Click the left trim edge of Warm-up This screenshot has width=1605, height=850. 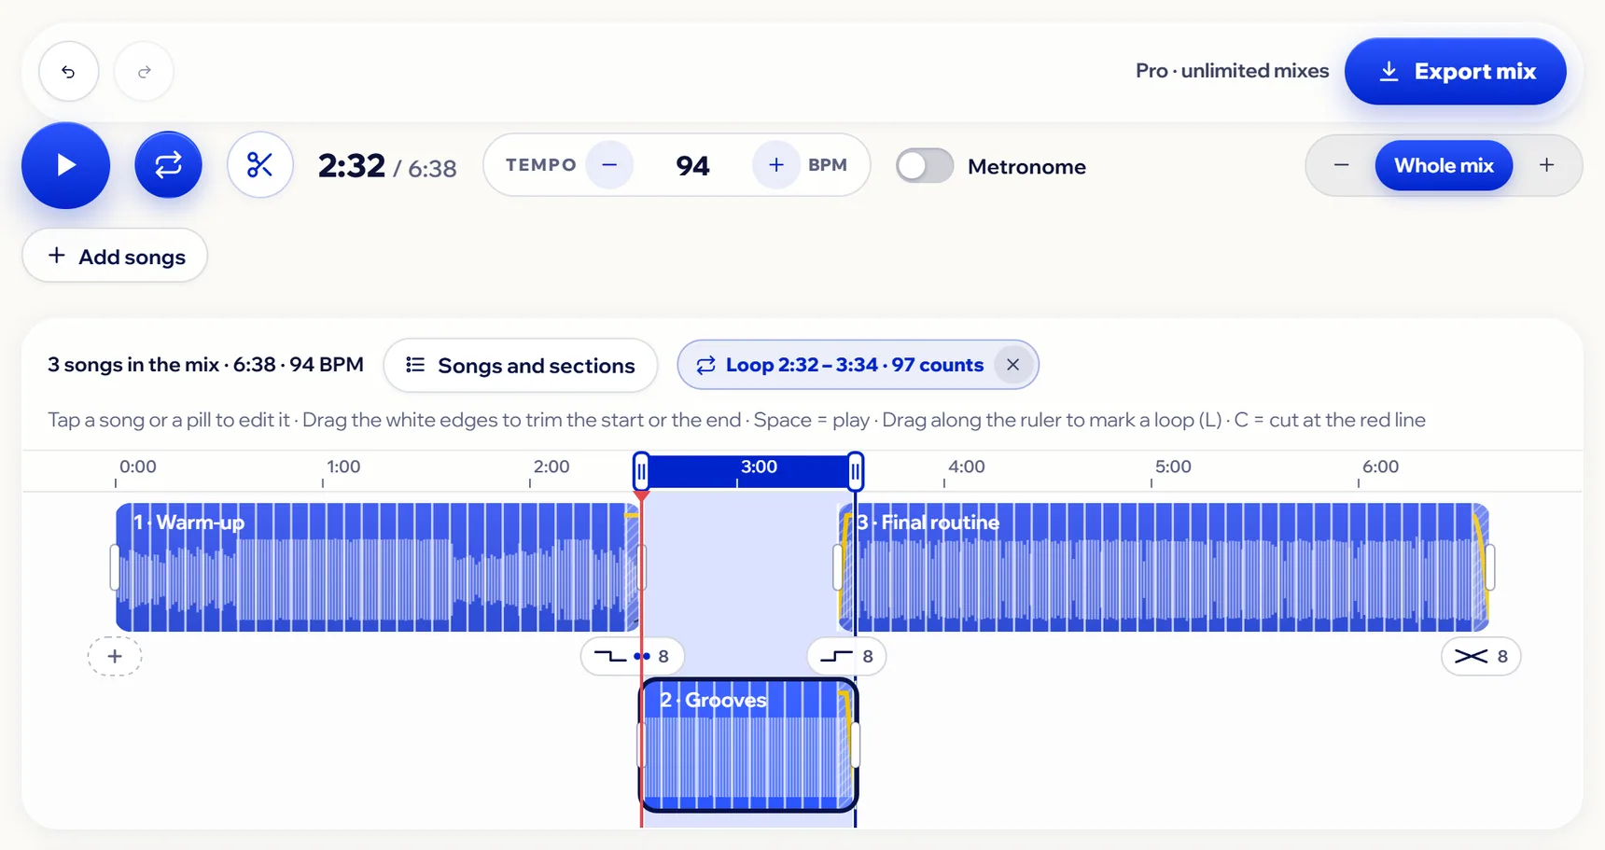point(115,567)
